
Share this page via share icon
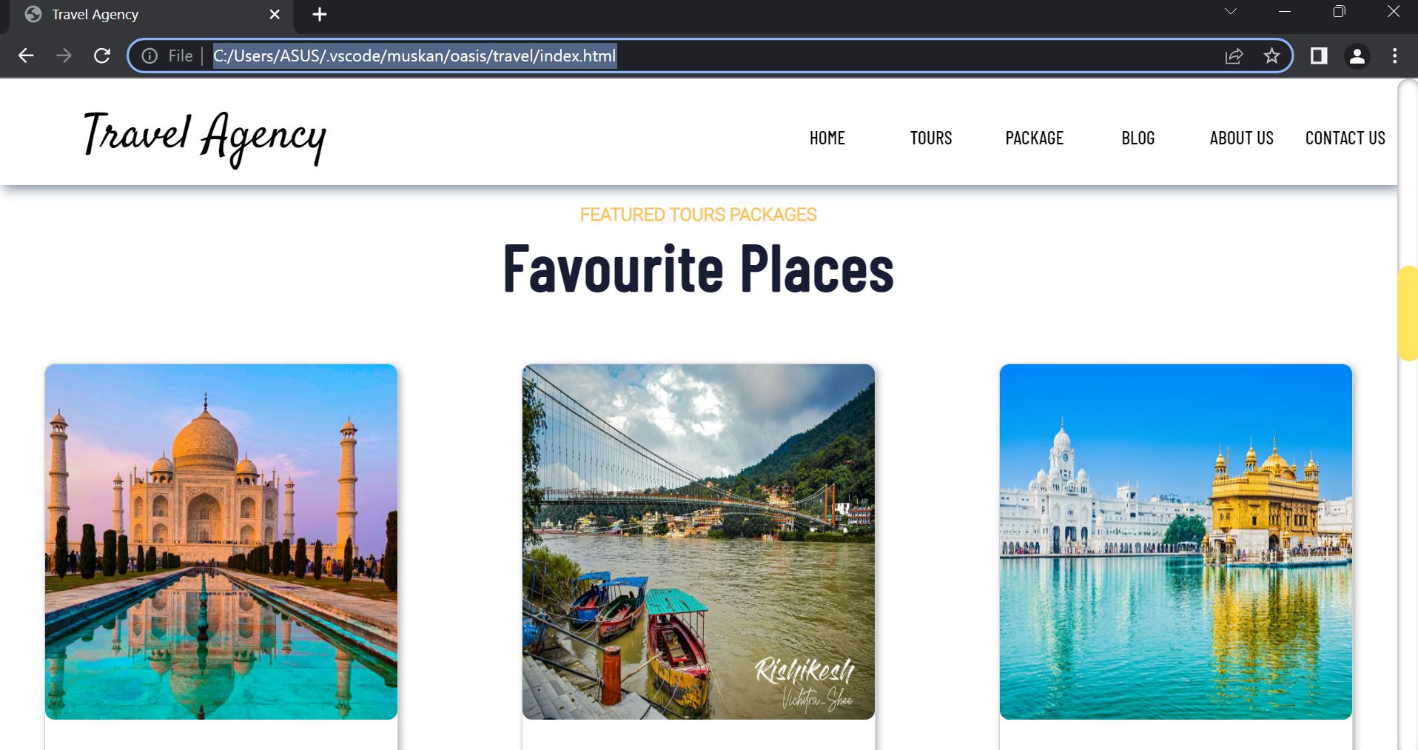click(1234, 56)
